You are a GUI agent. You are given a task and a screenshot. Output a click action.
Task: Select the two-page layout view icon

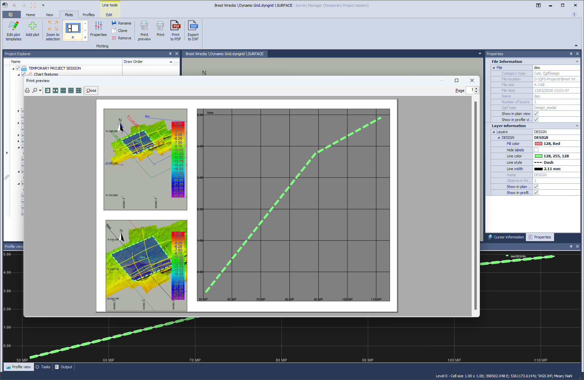(x=55, y=90)
